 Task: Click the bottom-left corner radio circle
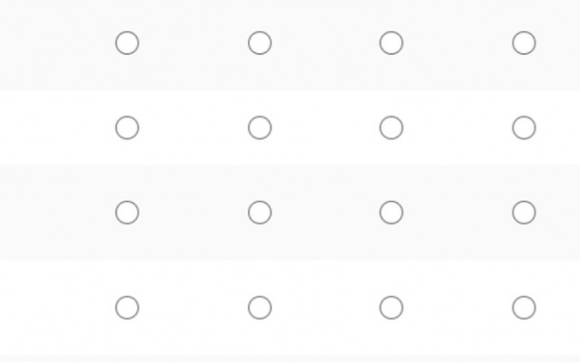pyautogui.click(x=127, y=307)
